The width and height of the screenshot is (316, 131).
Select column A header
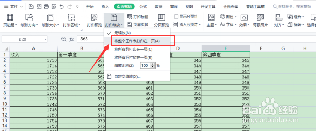(34, 48)
